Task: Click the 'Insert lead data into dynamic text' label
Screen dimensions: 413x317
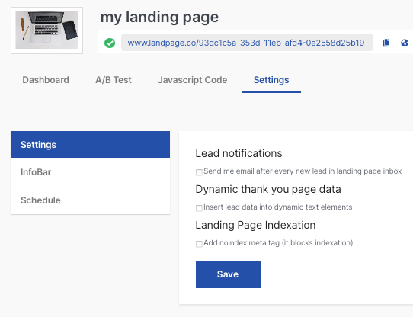Action: (278, 207)
